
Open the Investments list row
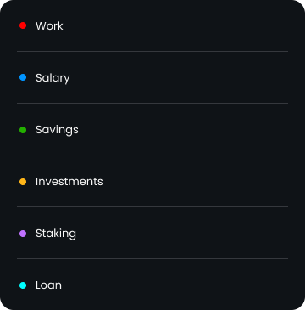coord(152,181)
